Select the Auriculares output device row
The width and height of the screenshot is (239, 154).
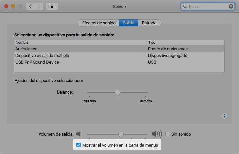(119, 49)
